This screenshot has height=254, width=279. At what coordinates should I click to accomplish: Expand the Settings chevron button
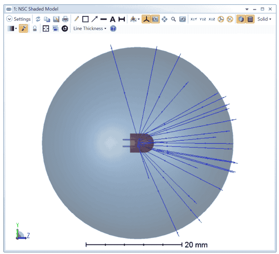pos(9,19)
